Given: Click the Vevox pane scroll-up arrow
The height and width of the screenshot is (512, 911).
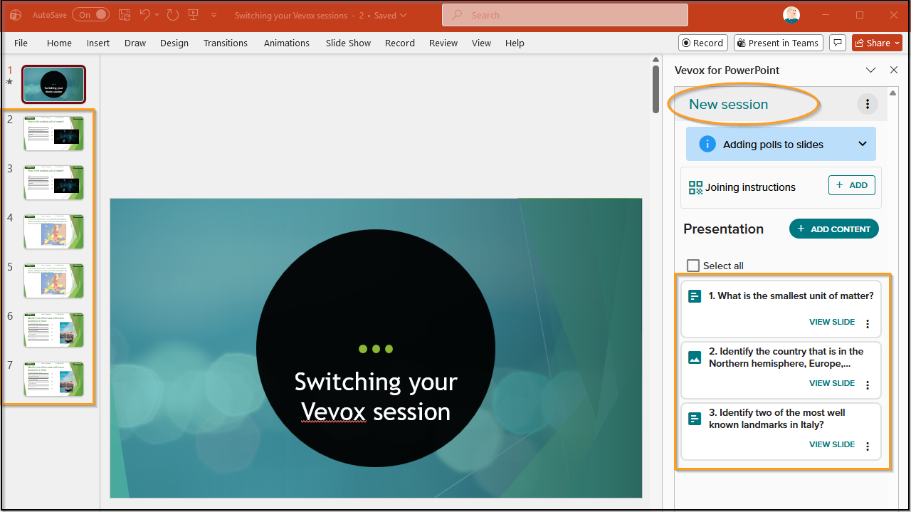Looking at the screenshot, I should 893,93.
